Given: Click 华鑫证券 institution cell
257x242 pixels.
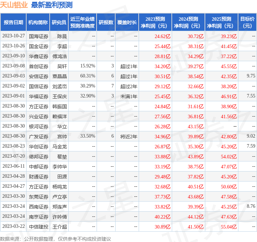Looking at the screenshot, I should click(39, 56).
